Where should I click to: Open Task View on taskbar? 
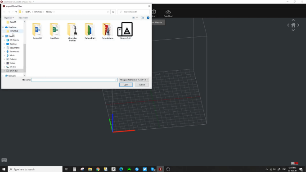tap(66, 169)
